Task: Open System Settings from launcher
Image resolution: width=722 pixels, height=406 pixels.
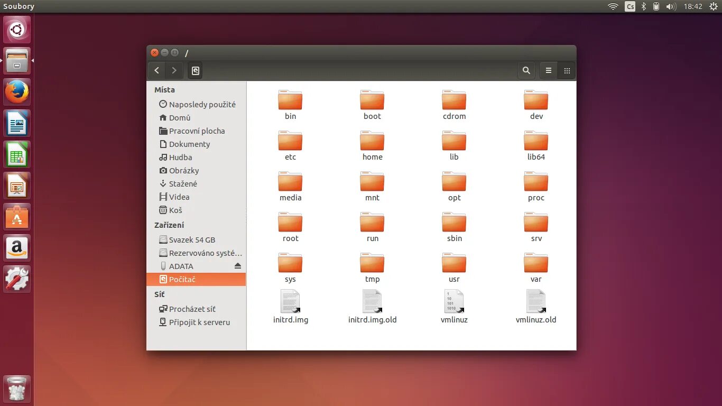Action: point(17,279)
